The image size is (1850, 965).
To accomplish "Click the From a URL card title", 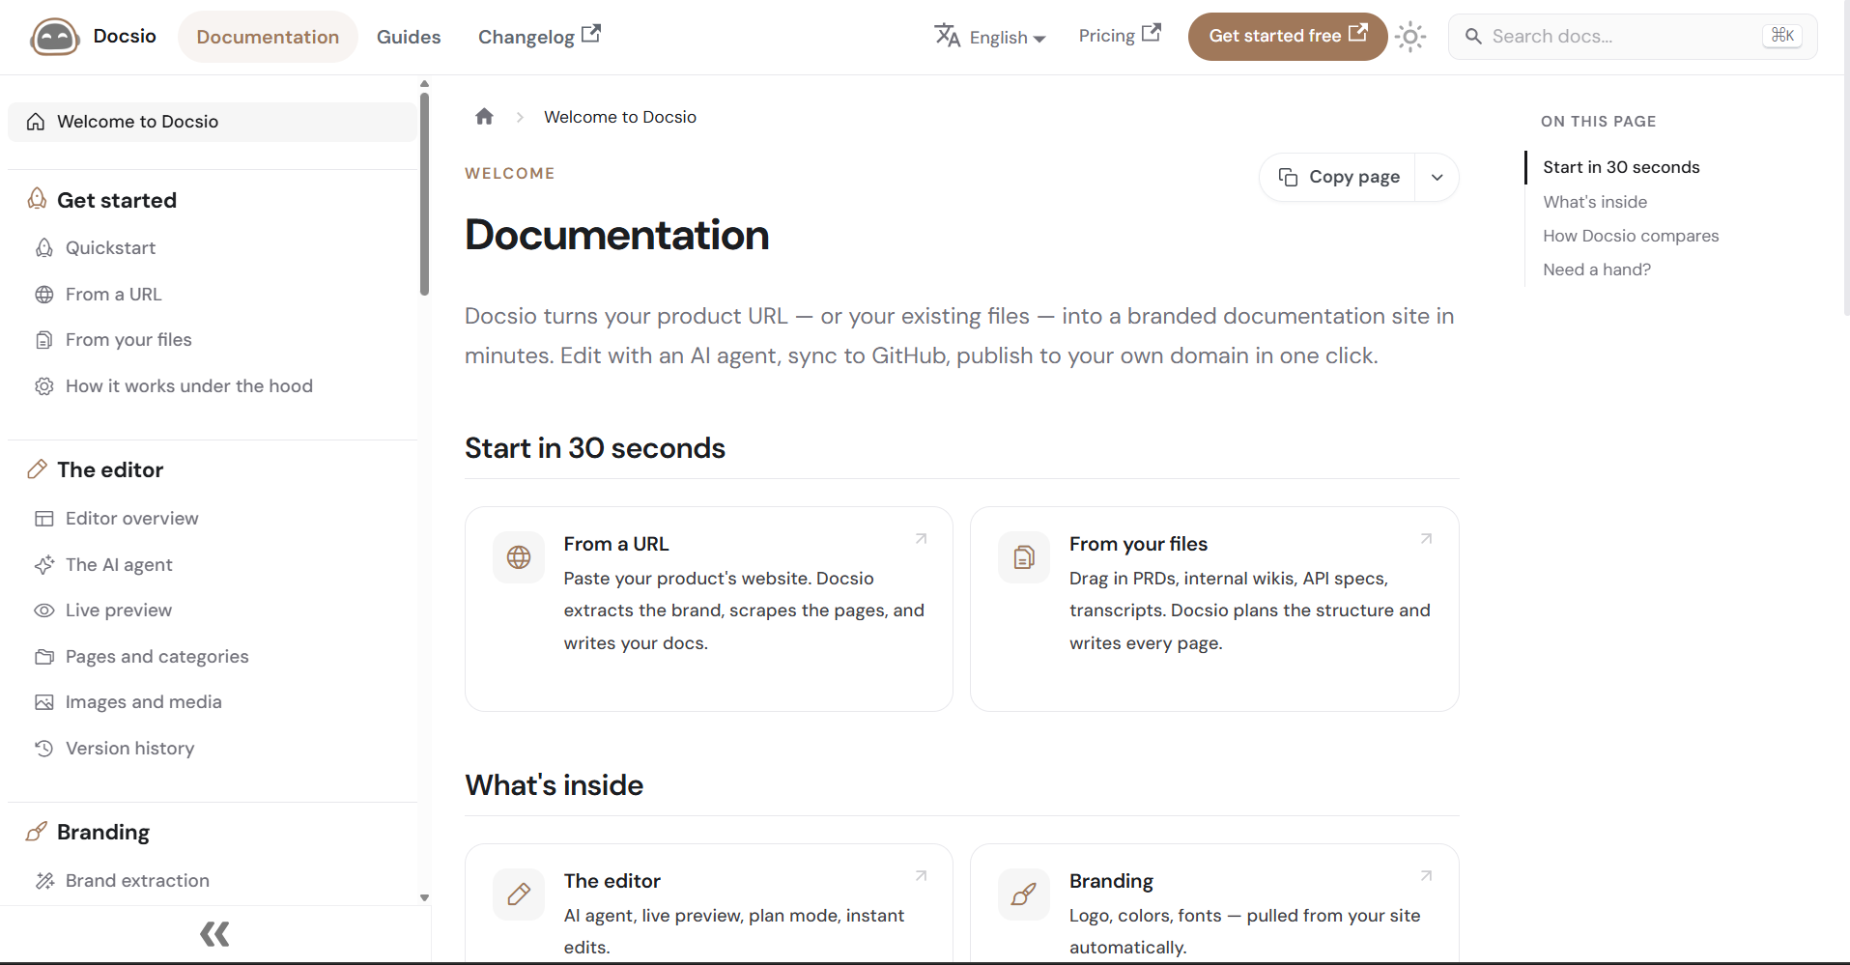I will click(616, 544).
